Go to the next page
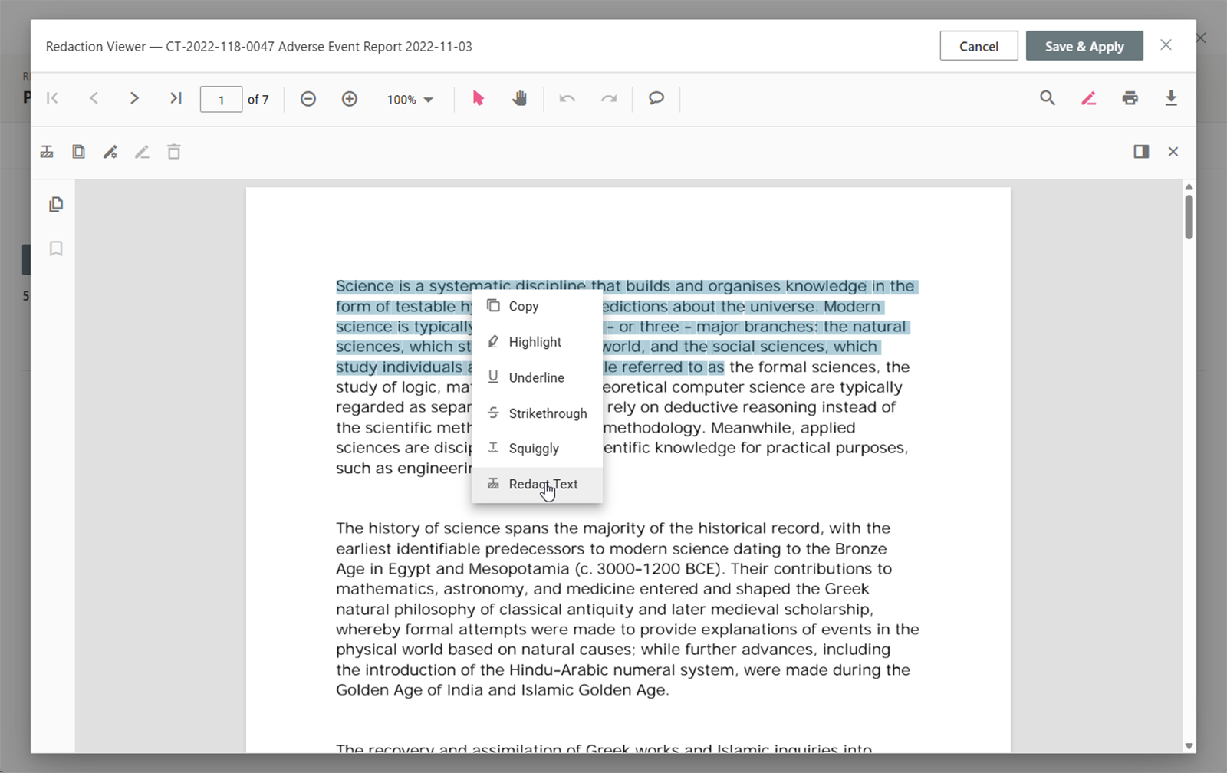 134,98
